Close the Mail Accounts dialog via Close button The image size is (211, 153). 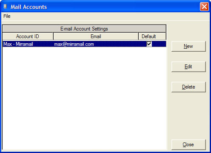[188, 145]
